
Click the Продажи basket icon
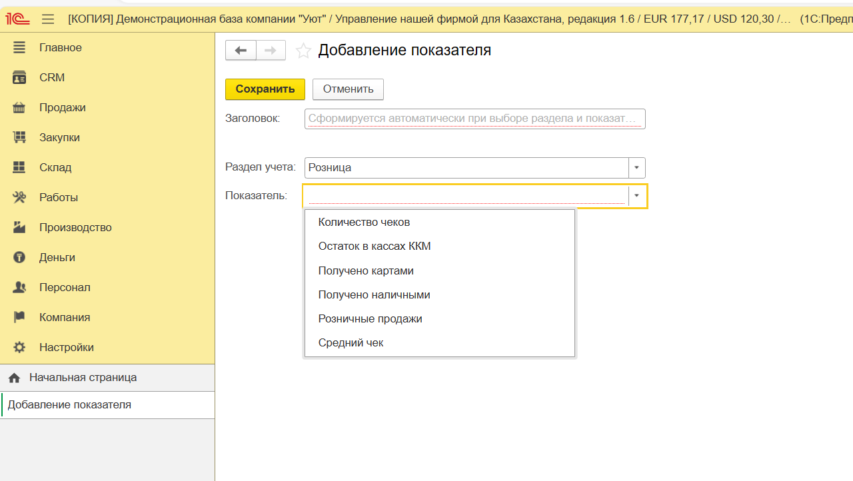click(x=19, y=107)
